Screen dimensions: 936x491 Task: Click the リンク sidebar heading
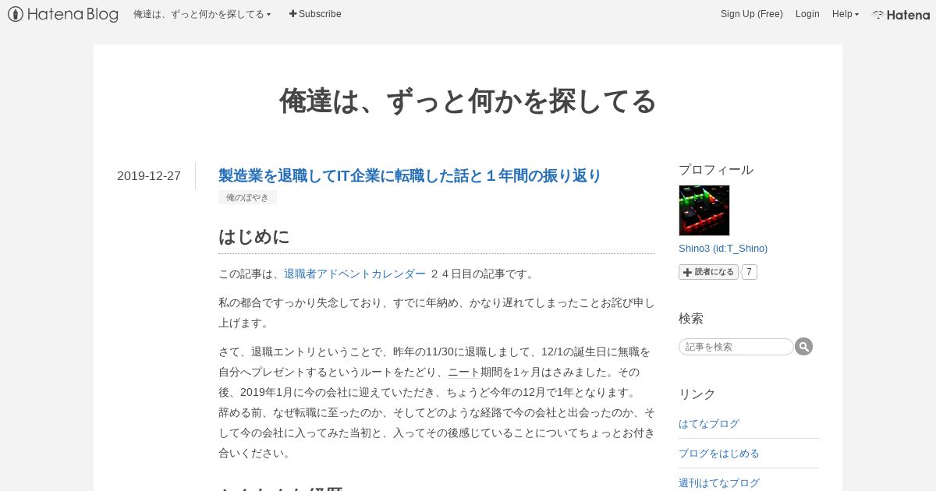[697, 394]
